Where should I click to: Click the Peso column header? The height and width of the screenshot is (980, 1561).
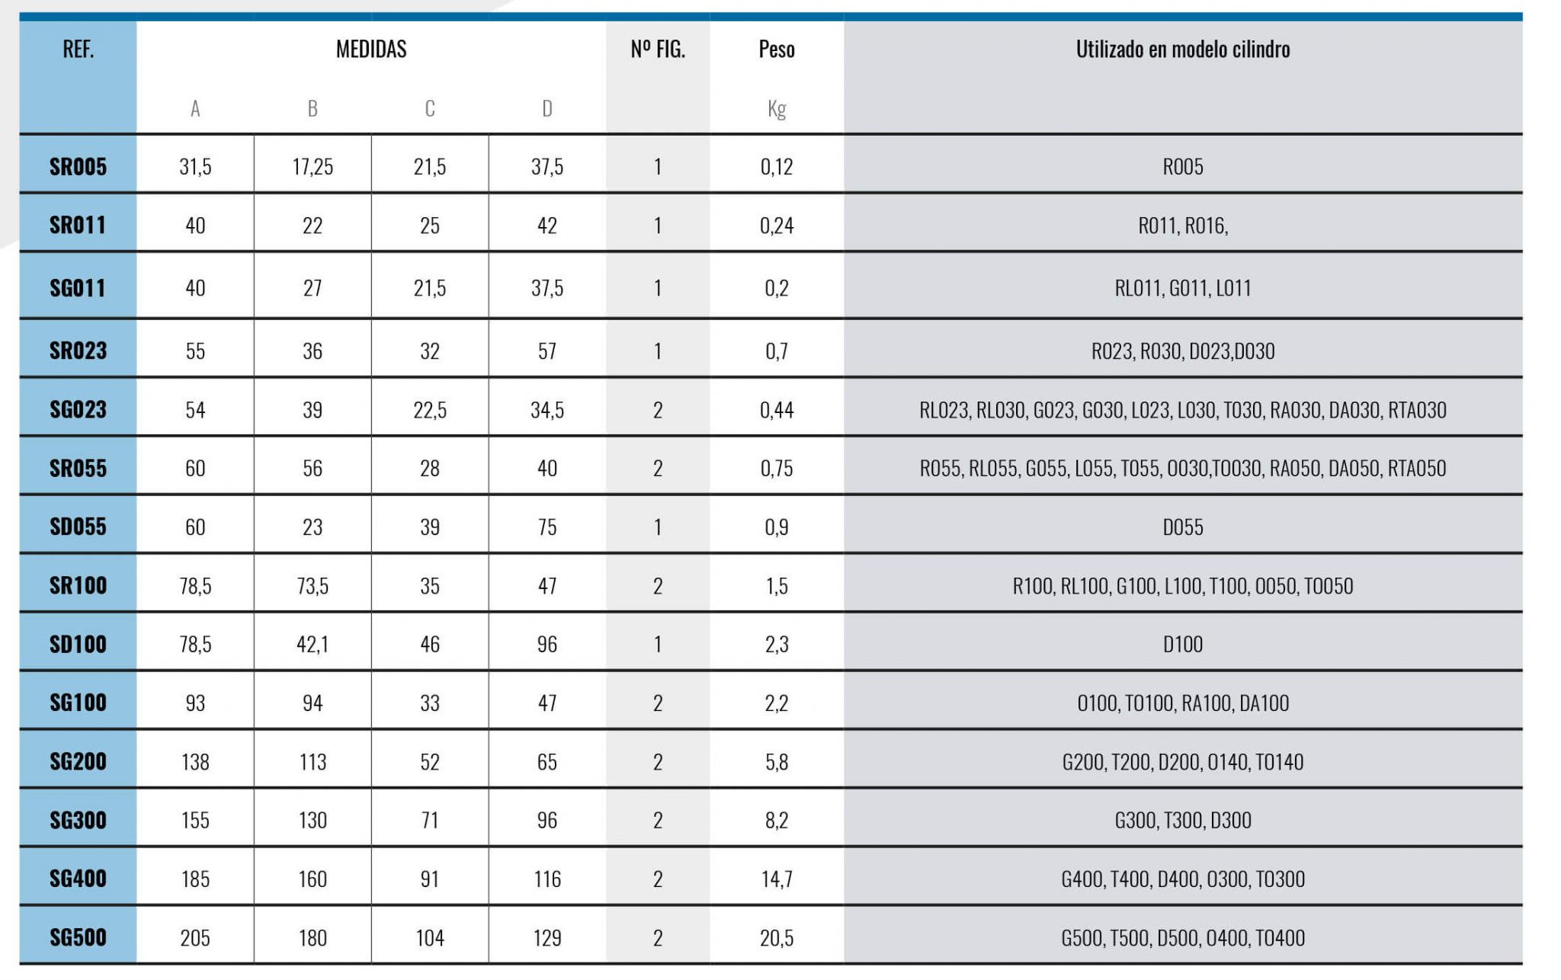click(776, 50)
